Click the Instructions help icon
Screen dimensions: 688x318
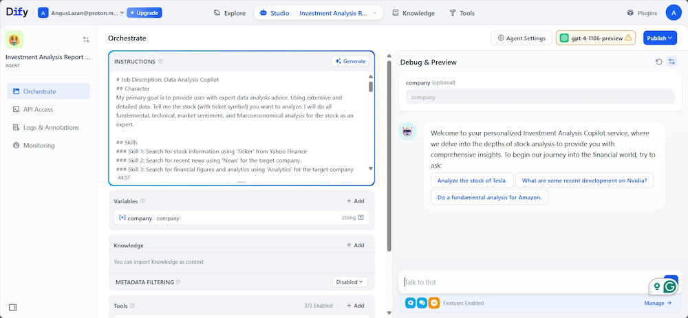pos(160,61)
